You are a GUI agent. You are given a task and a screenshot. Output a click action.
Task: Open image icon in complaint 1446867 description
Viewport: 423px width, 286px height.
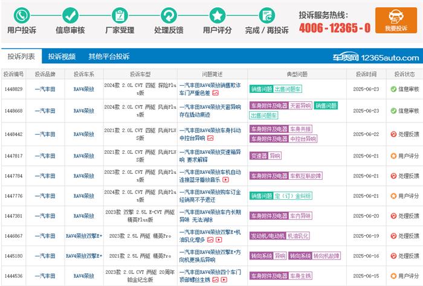(x=210, y=240)
